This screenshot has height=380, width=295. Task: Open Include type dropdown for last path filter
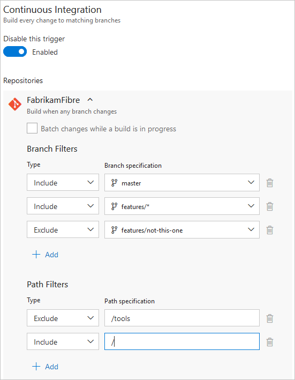63,341
